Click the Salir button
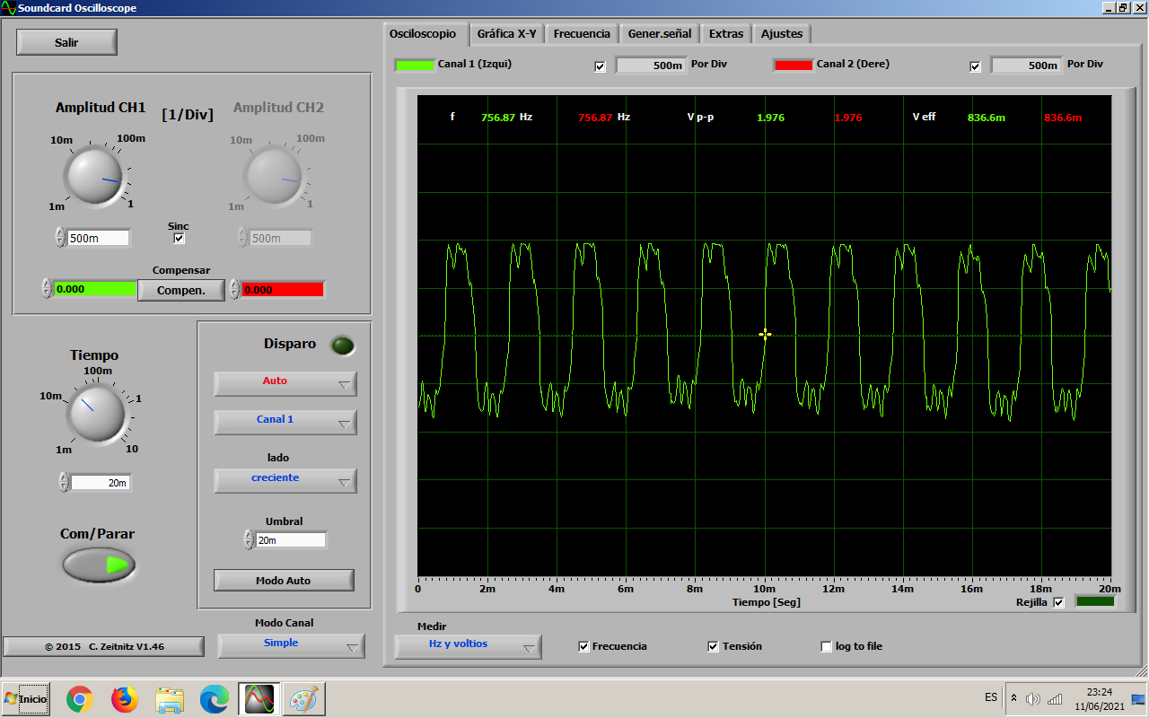Screen dimensions: 1149x718 point(66,42)
